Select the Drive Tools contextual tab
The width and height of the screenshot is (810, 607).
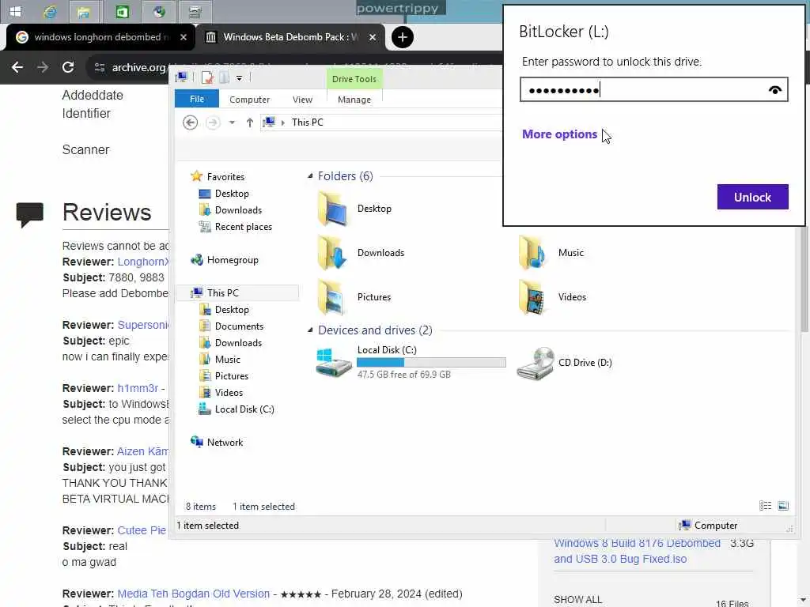click(354, 79)
